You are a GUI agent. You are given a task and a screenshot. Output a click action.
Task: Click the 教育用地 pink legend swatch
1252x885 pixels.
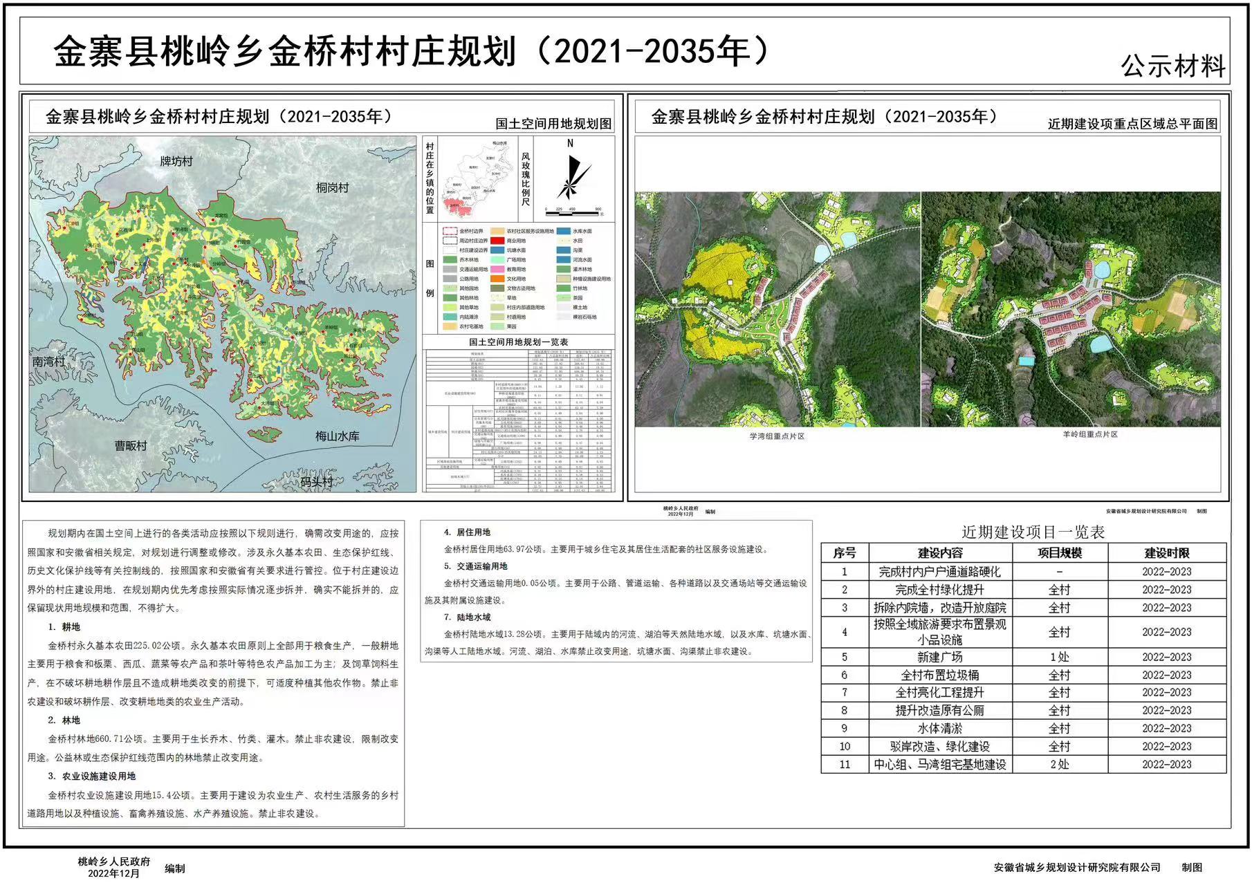(x=497, y=269)
